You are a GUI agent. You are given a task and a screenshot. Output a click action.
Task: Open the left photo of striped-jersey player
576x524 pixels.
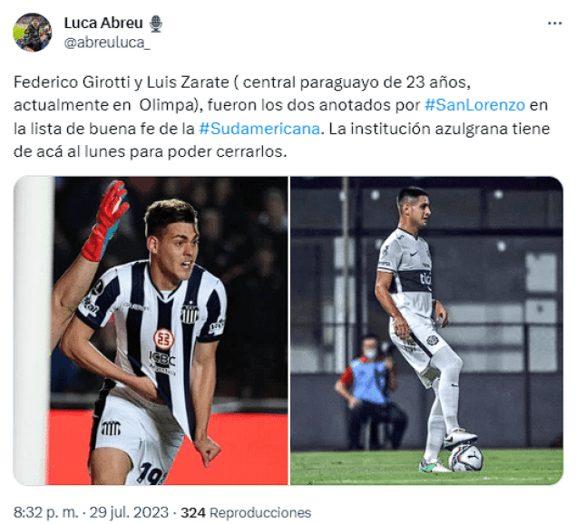pos(151,331)
